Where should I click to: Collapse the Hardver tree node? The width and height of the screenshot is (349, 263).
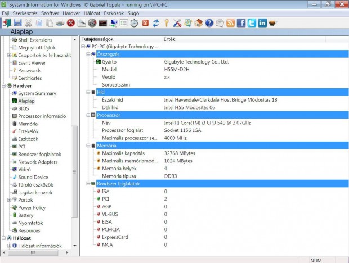(3, 85)
